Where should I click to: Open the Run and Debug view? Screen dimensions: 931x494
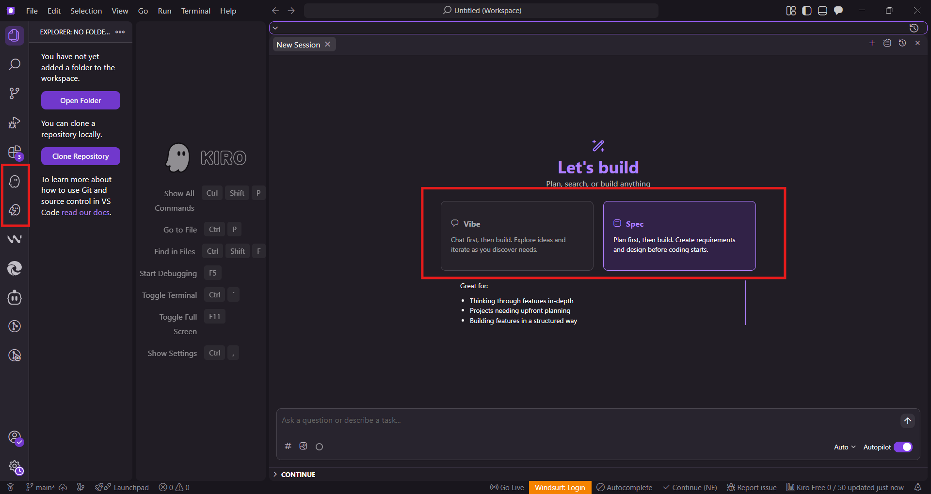15,123
